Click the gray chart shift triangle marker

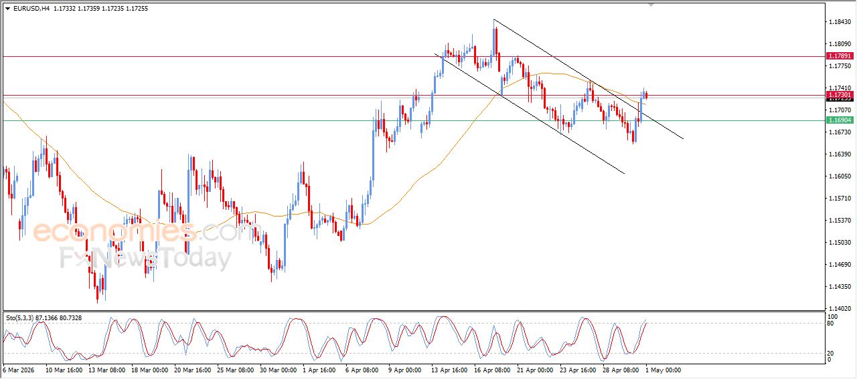[x=651, y=5]
